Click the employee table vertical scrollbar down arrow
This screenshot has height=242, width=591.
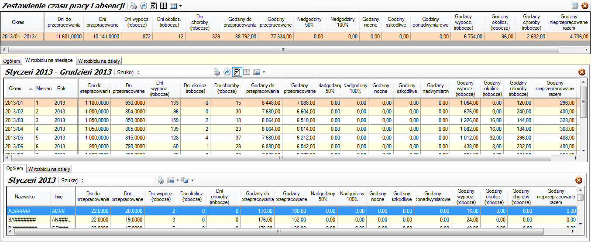(580, 224)
